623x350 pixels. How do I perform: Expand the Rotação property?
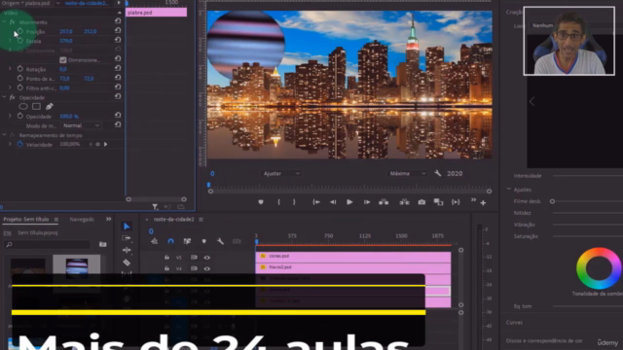click(x=10, y=69)
